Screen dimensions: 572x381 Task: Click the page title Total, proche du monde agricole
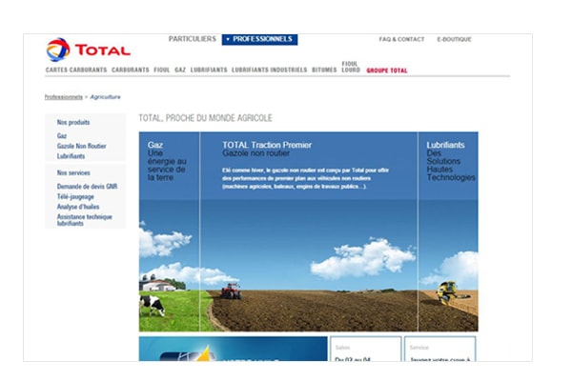205,118
